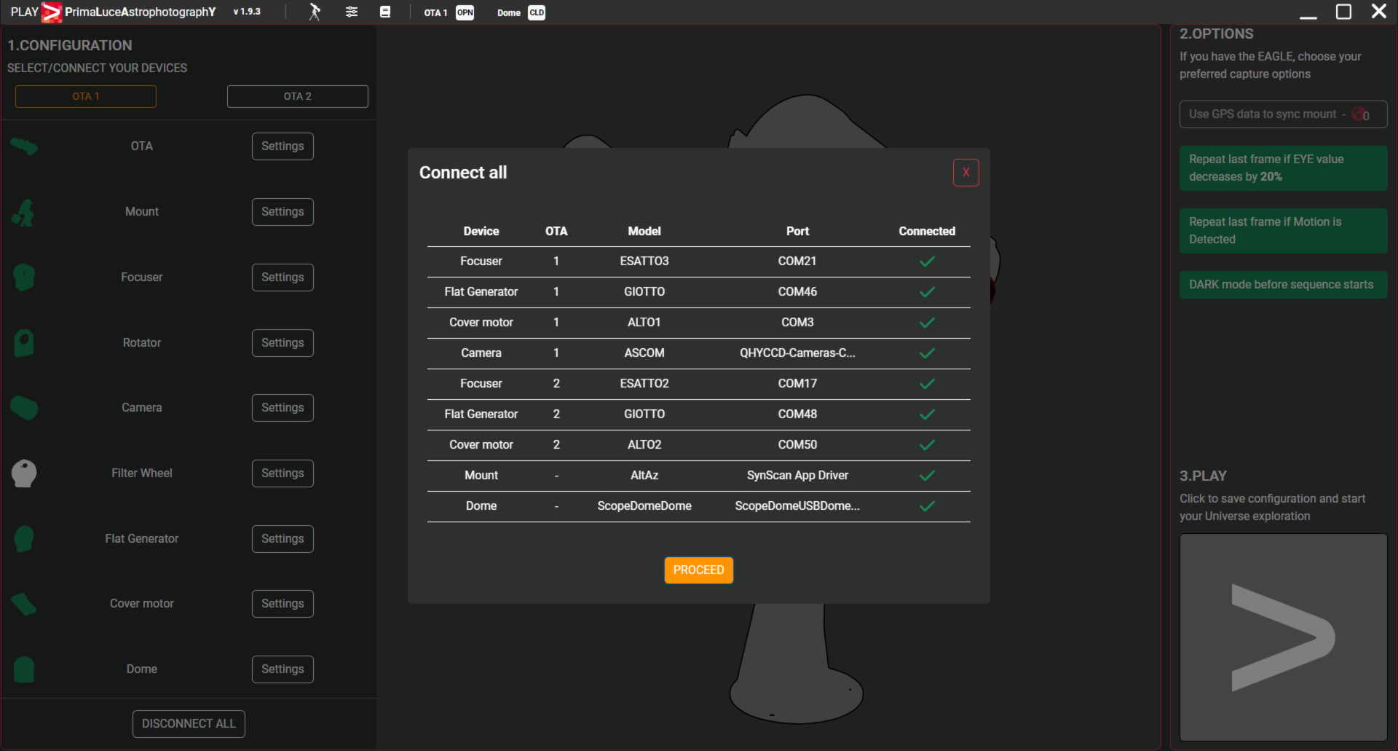Image resolution: width=1398 pixels, height=751 pixels.
Task: Select the AltAz model cell
Action: (x=644, y=475)
